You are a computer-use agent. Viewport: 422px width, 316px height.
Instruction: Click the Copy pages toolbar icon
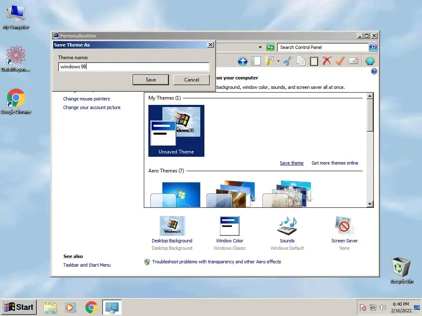pos(301,61)
